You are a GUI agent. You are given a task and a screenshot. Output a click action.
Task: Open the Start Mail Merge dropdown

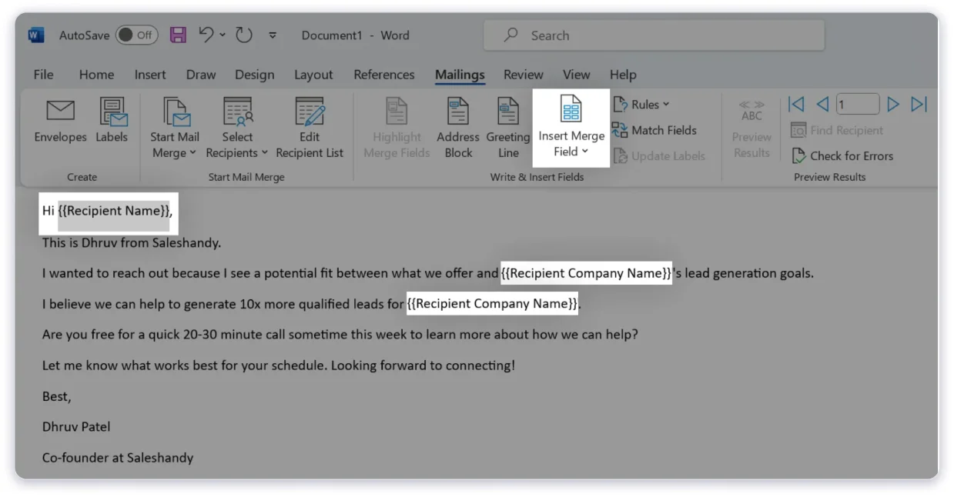tap(174, 128)
